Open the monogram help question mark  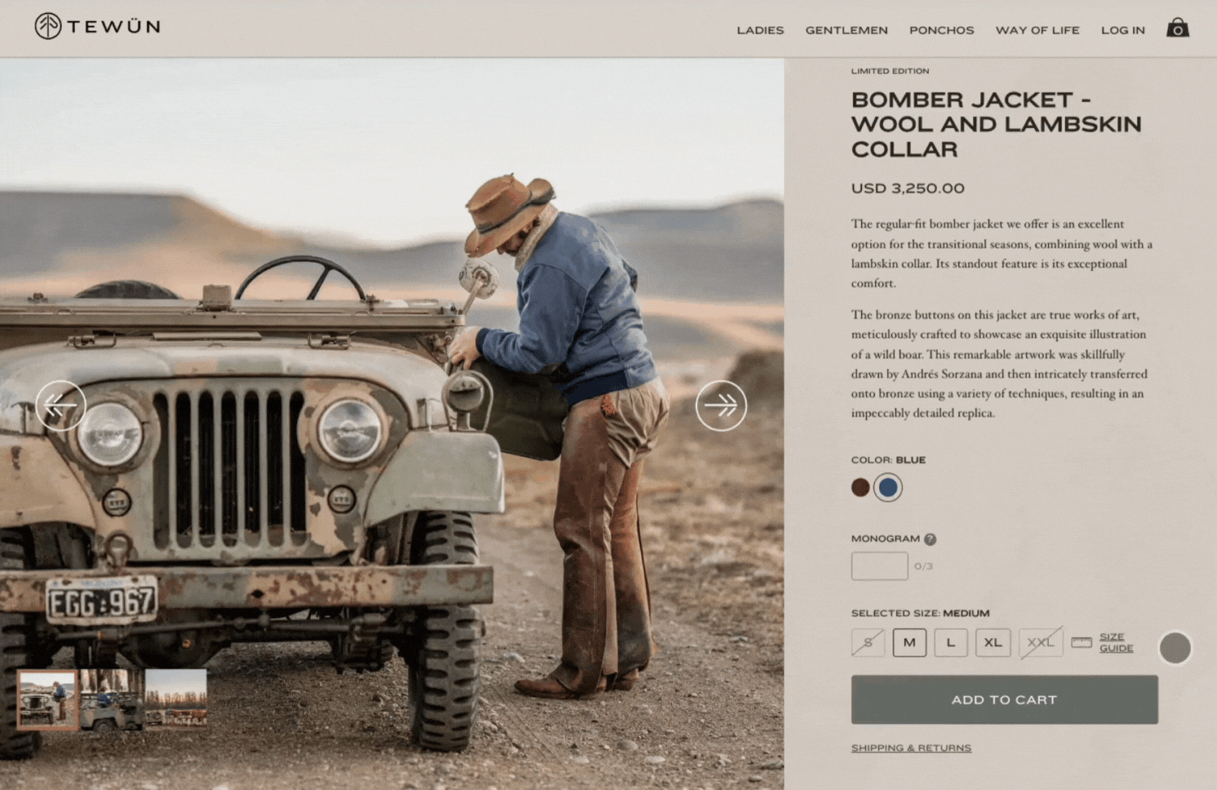coord(930,539)
